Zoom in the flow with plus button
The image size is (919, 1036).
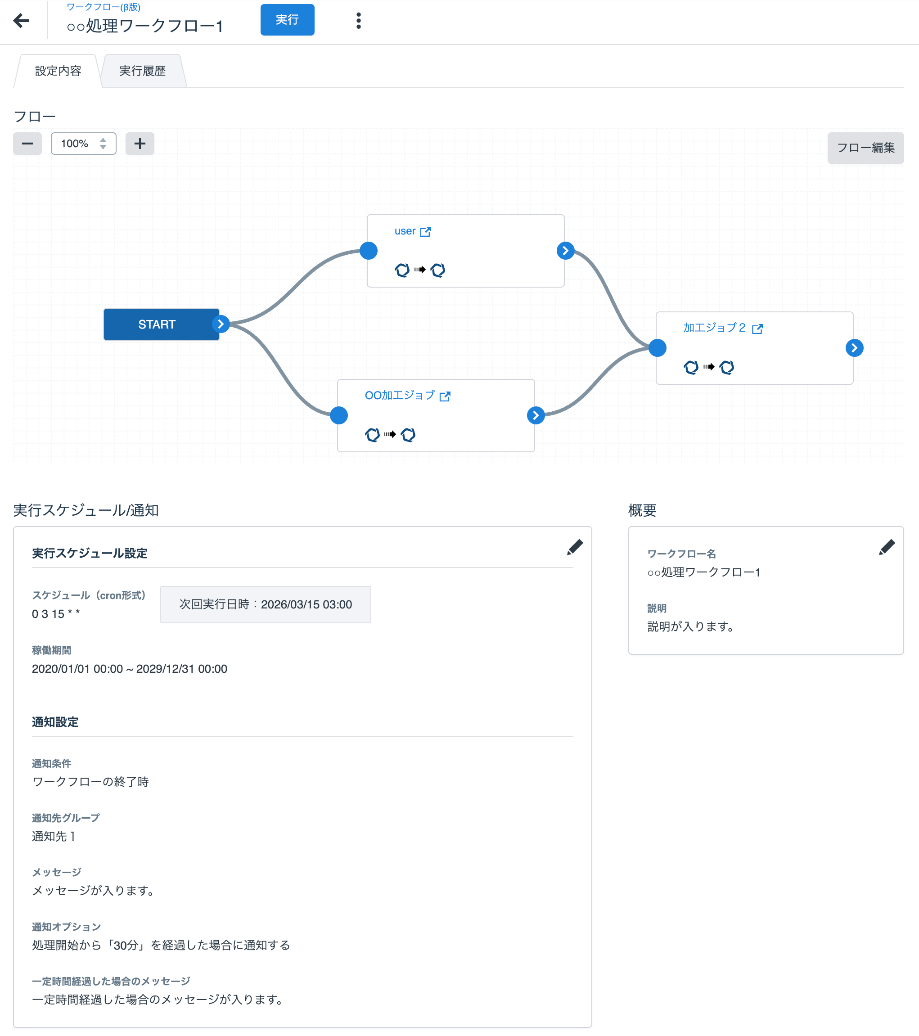coord(140,144)
